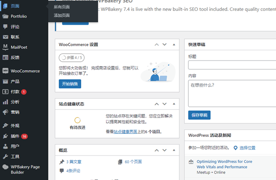Open the 页面 menu label
This screenshot has height=180, width=276.
coord(15,6)
